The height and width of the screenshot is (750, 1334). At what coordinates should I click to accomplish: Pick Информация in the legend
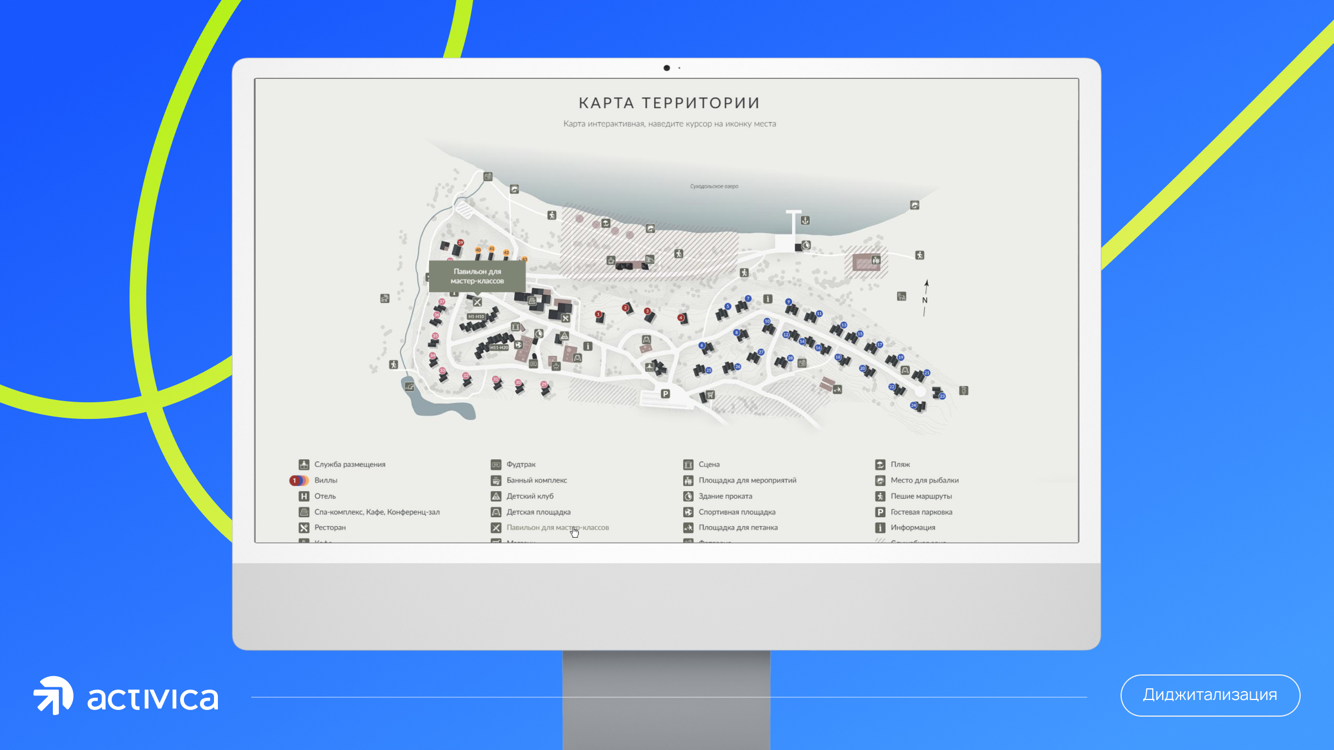click(905, 527)
